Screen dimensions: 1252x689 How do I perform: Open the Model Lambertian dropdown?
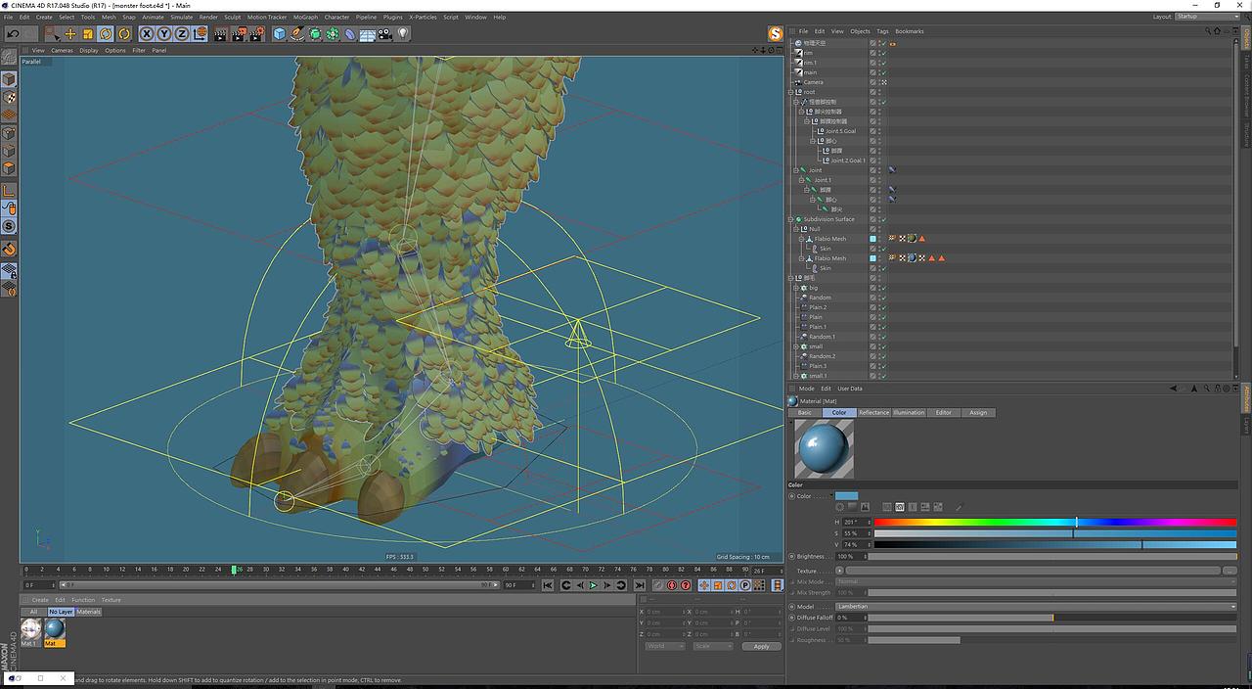[1037, 607]
